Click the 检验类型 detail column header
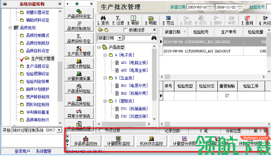271x158 pixels. tap(185, 86)
